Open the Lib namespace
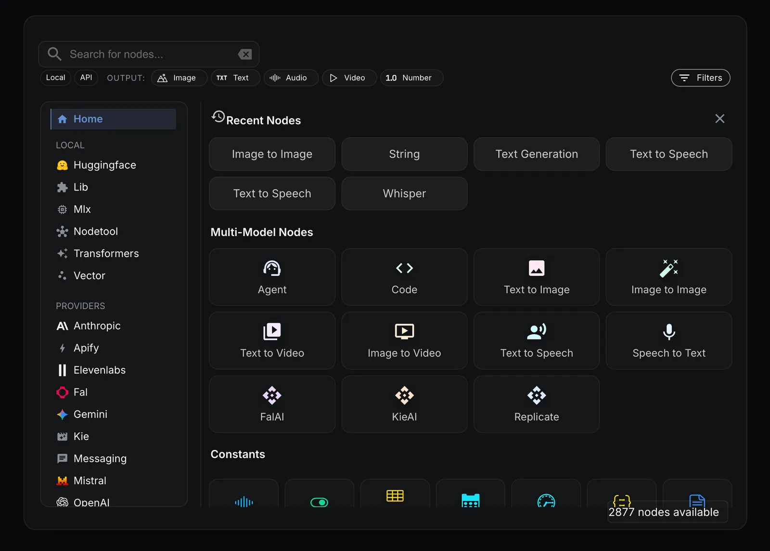The height and width of the screenshot is (551, 770). tap(114, 187)
